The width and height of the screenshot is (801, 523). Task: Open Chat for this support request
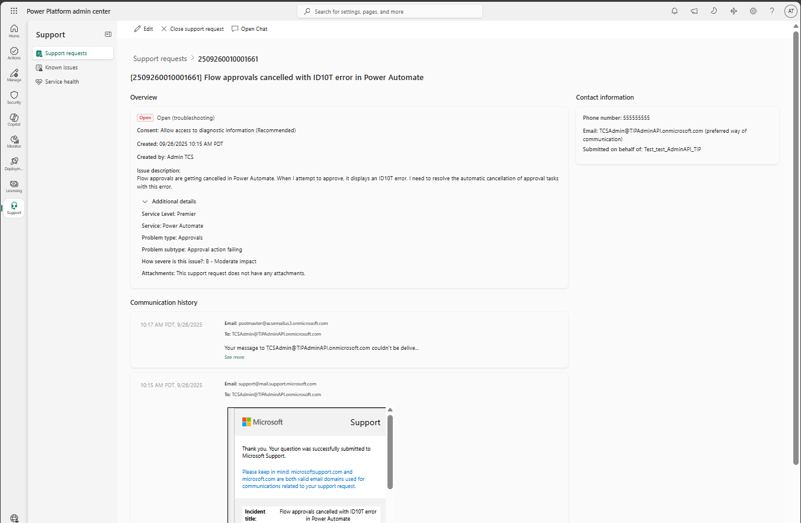point(249,28)
